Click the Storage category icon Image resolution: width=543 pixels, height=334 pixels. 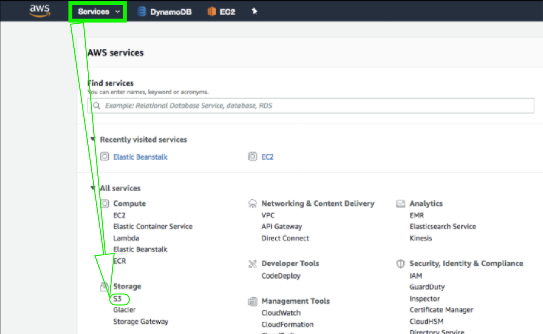pyautogui.click(x=104, y=286)
